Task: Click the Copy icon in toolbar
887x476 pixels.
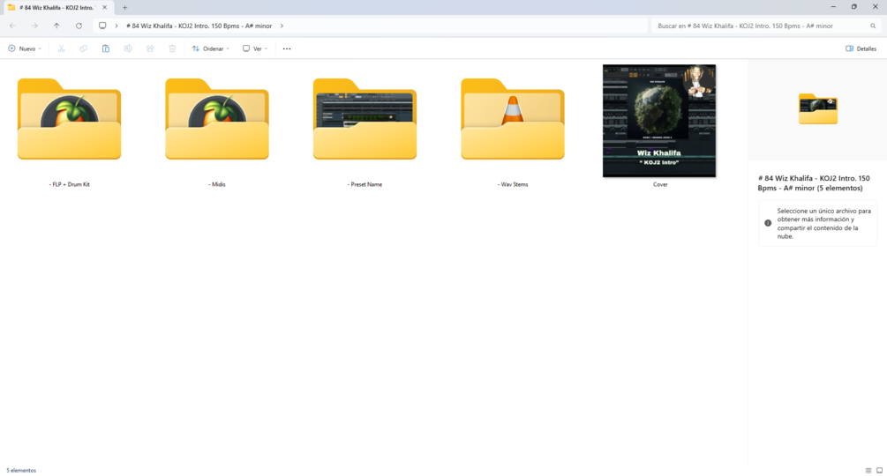Action: pos(83,48)
